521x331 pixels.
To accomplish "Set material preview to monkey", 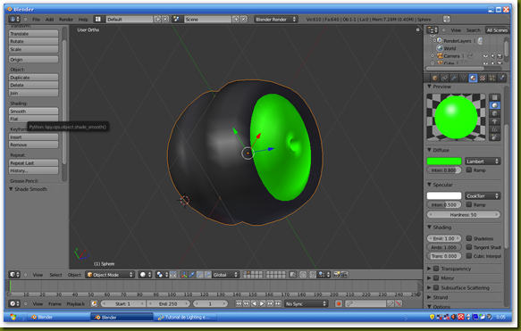I will pos(494,121).
